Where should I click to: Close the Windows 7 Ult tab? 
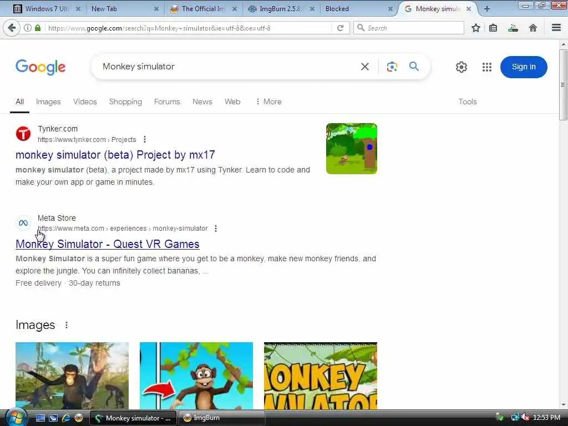[x=78, y=9]
